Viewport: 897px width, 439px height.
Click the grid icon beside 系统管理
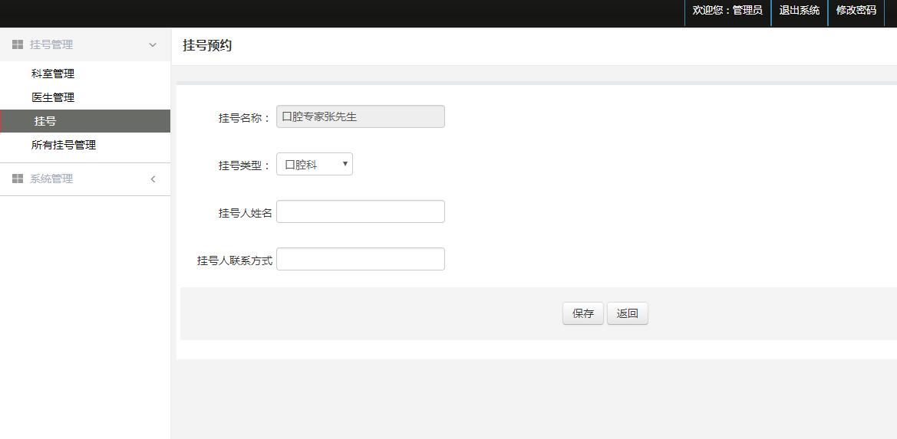pyautogui.click(x=18, y=179)
